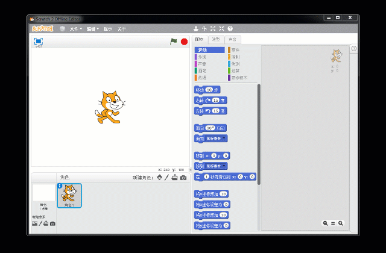Viewport: 386px width, 253px height.
Task: Zoom out the scripts area
Action: pos(326,223)
